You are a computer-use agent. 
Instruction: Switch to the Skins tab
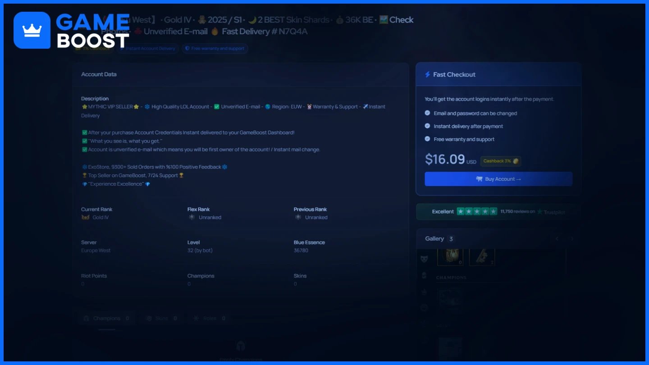pos(161,318)
